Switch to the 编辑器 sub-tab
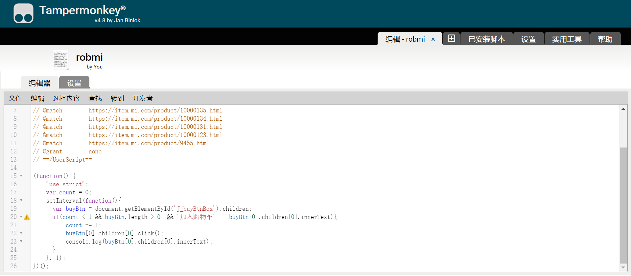The image size is (631, 276). tap(39, 83)
